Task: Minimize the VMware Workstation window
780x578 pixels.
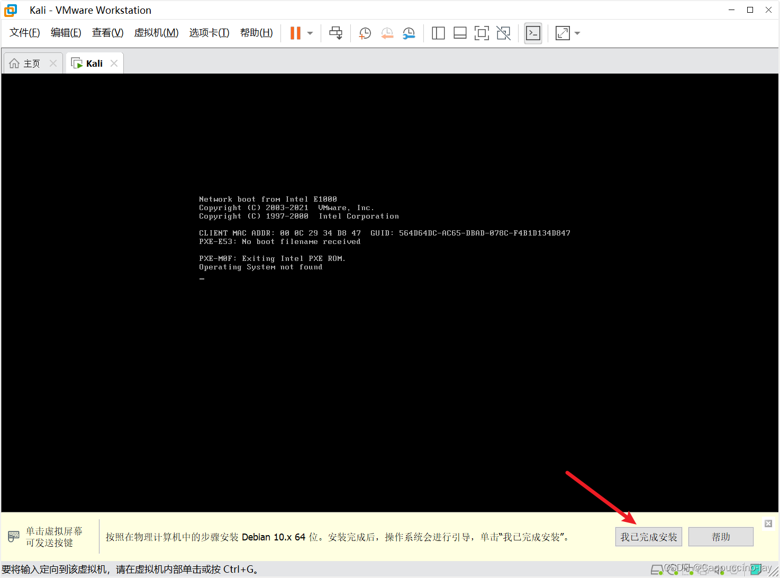Action: (x=731, y=10)
